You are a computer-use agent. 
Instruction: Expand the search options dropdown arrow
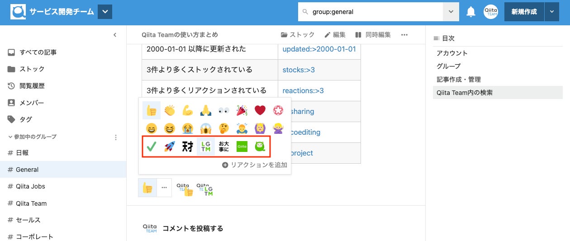[x=451, y=12]
